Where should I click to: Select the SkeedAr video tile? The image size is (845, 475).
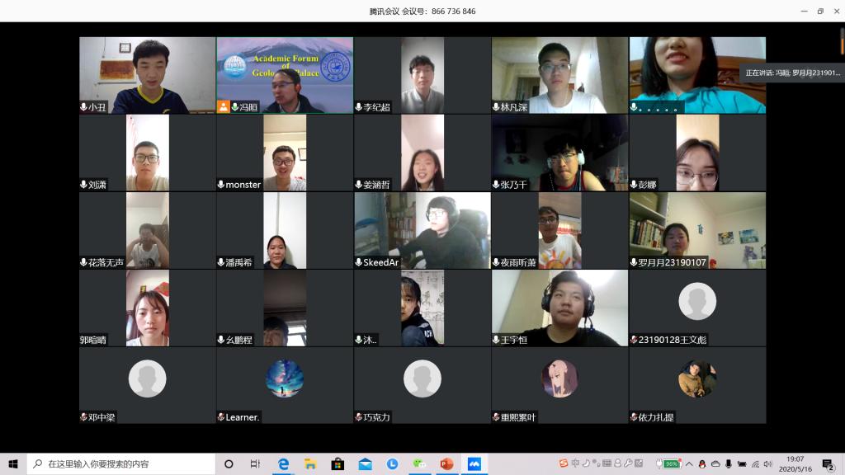[422, 230]
